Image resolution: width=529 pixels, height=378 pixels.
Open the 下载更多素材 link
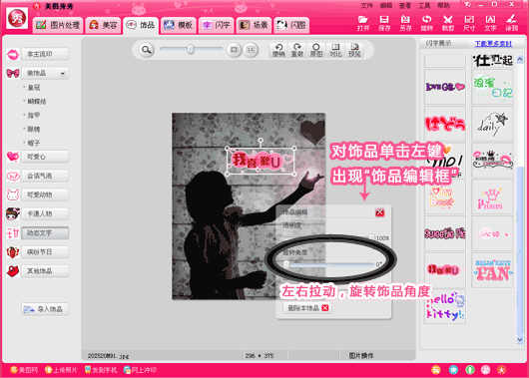[493, 44]
